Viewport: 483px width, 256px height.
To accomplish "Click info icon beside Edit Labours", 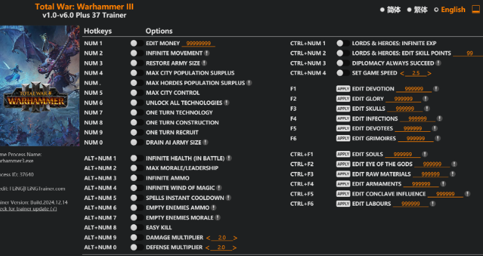I will pyautogui.click(x=433, y=204).
